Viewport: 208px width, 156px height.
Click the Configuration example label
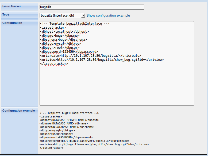(x=18, y=111)
